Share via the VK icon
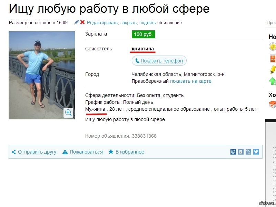The width and height of the screenshot is (276, 207). click(x=240, y=151)
